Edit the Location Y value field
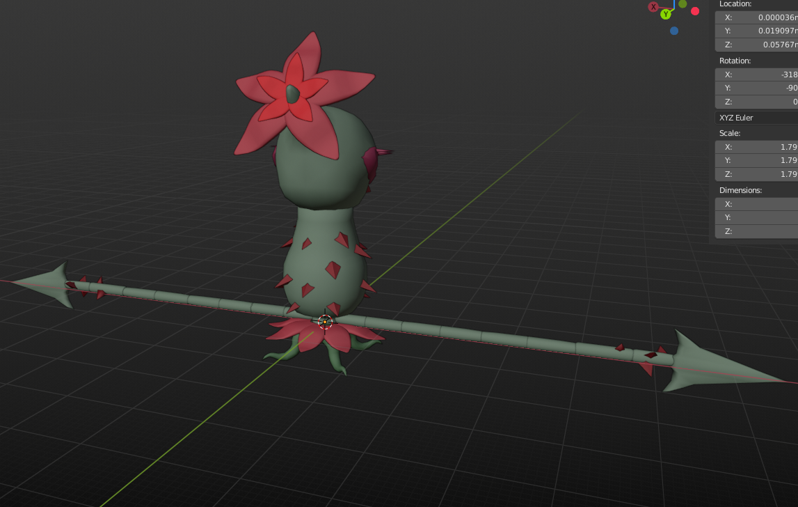The image size is (798, 507). pyautogui.click(x=756, y=31)
